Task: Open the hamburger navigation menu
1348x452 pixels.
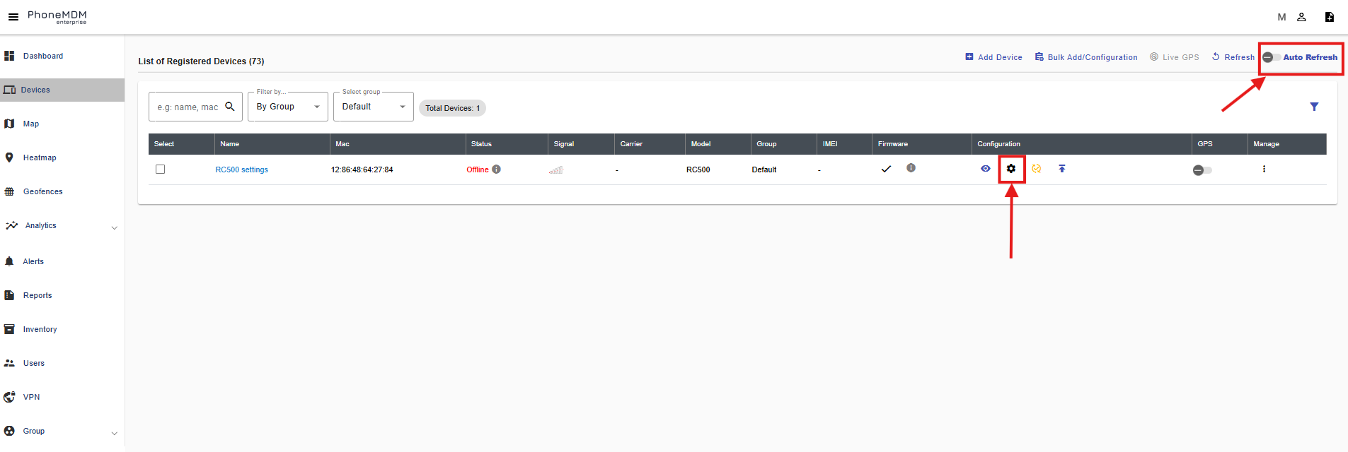Action: click(x=13, y=17)
